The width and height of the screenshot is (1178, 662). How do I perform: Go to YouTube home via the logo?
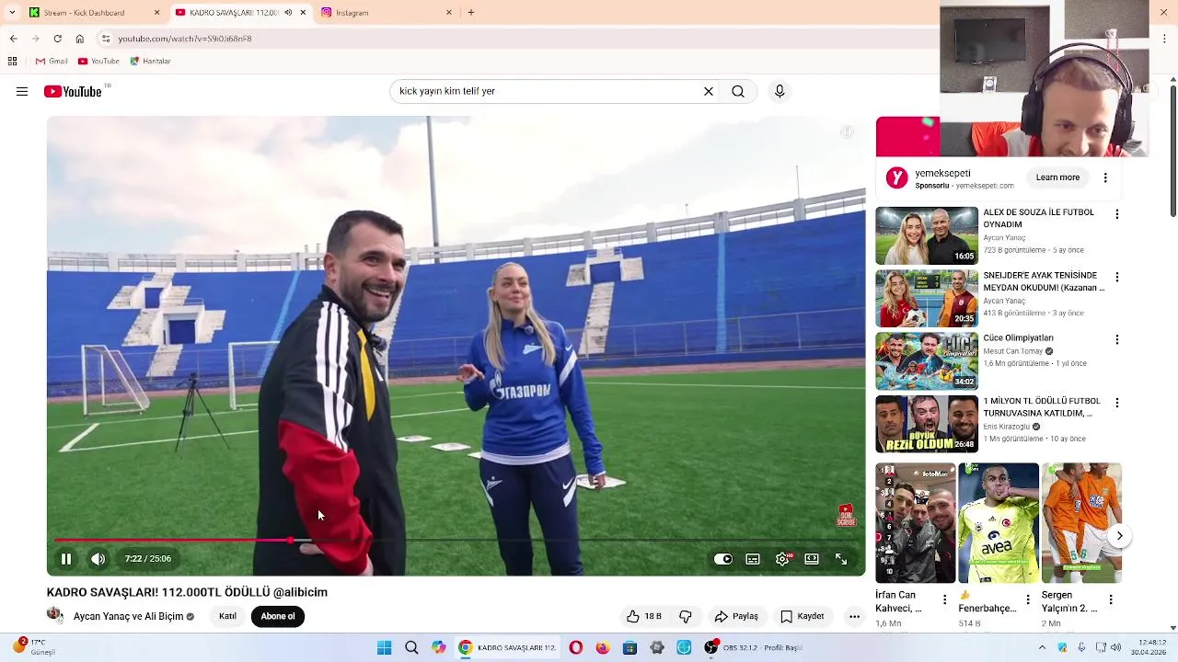(x=73, y=91)
